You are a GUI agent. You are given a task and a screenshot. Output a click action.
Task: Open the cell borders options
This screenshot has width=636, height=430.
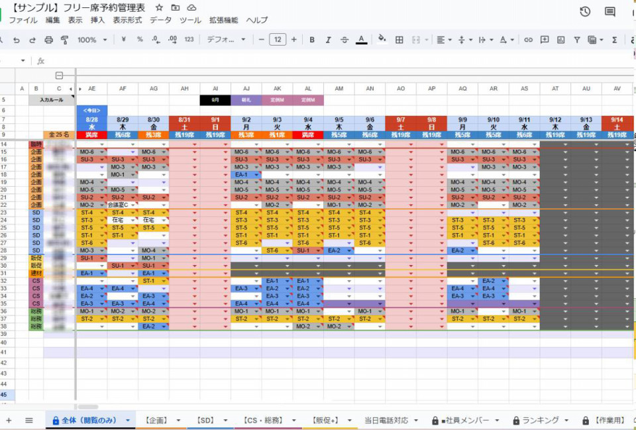point(399,40)
